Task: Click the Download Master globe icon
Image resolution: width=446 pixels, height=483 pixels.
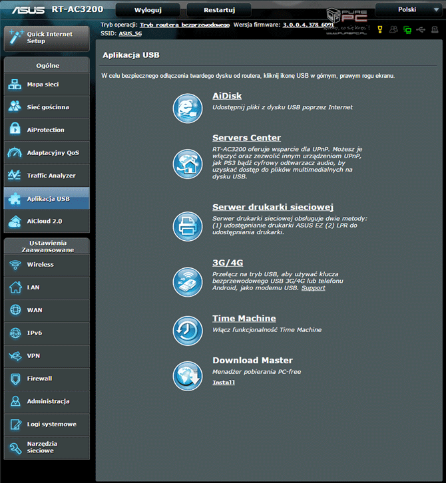Action: coord(188,376)
